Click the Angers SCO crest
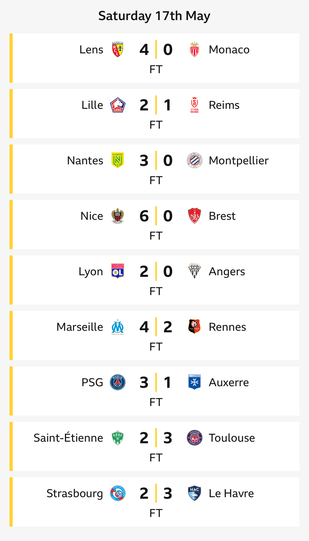Image resolution: width=309 pixels, height=541 pixels. pos(194,271)
